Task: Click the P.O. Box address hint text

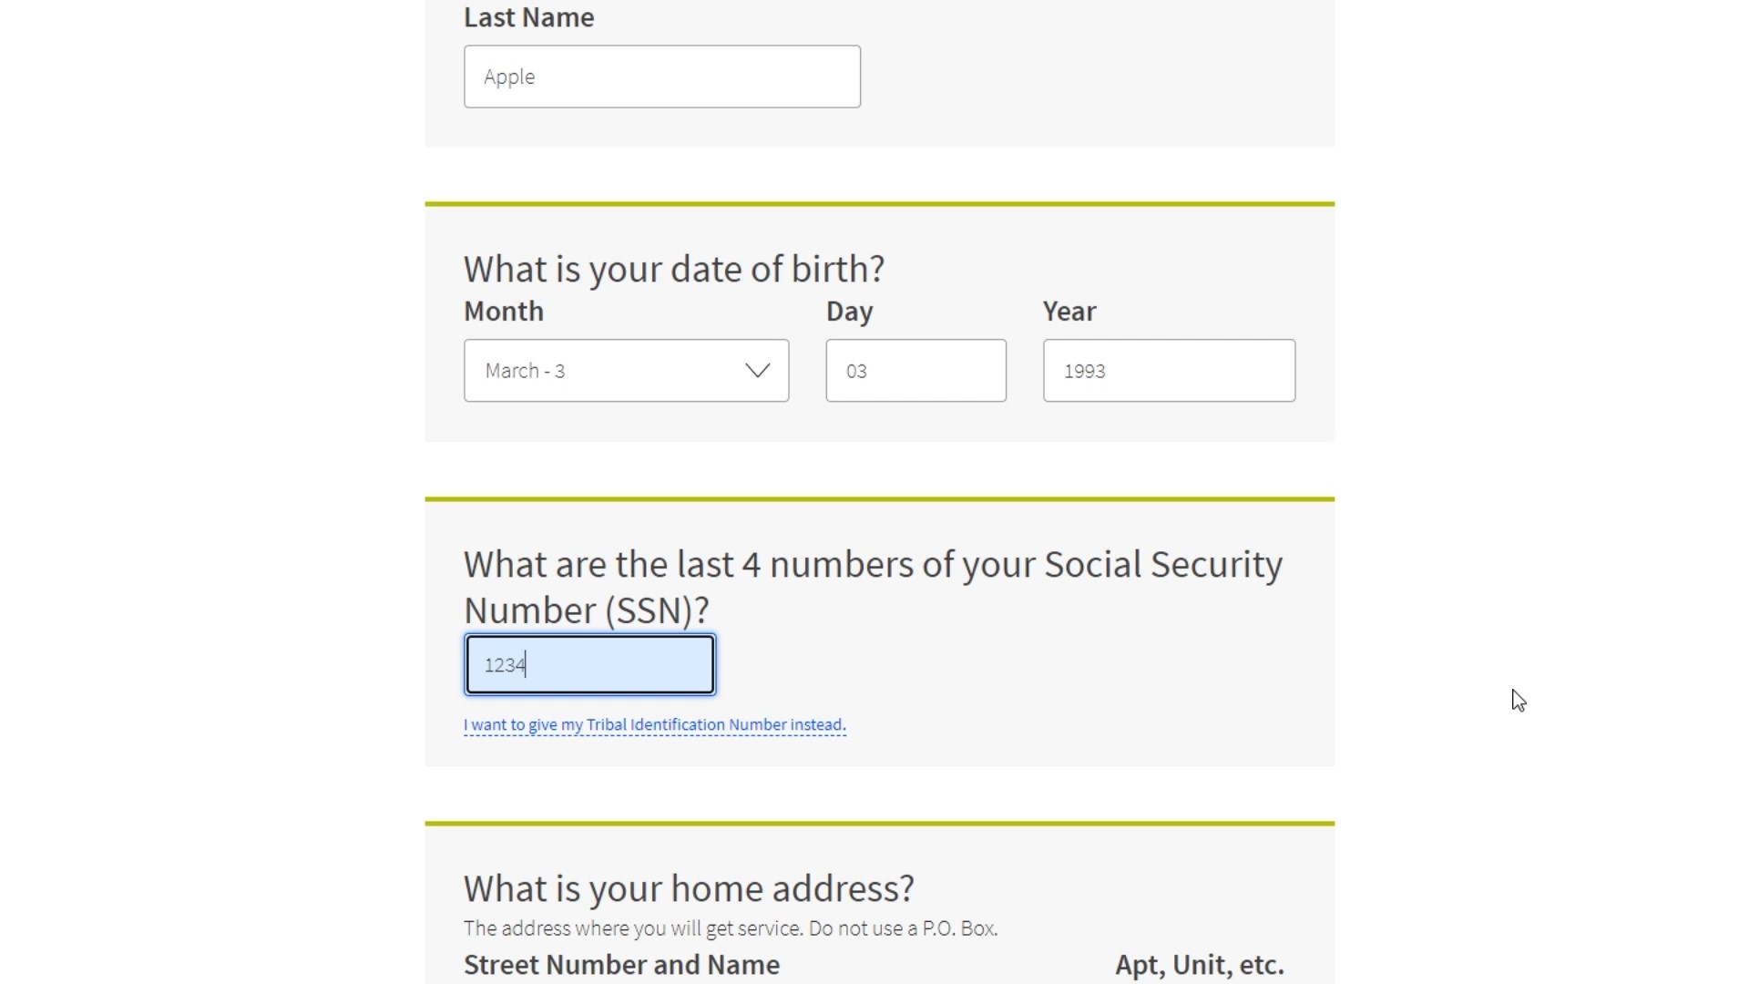Action: click(x=730, y=928)
